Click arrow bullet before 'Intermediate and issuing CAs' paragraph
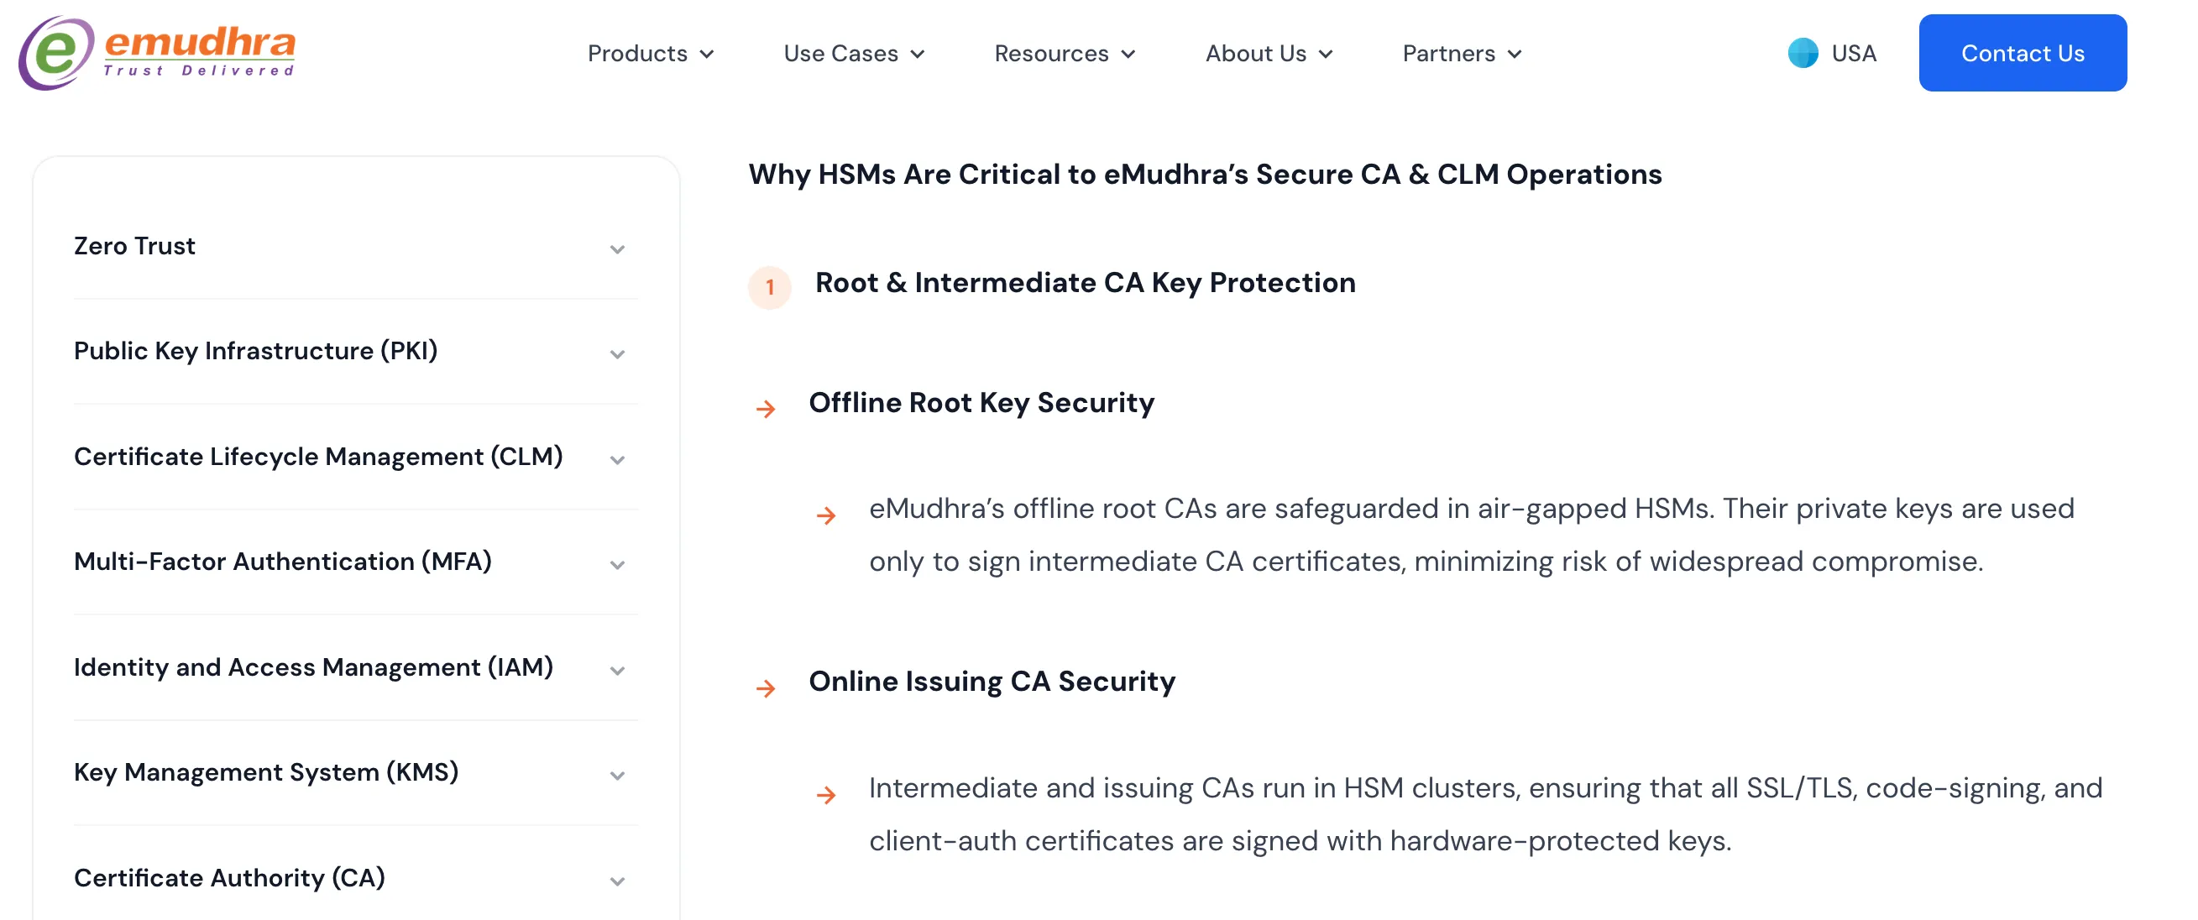The height and width of the screenshot is (920, 2198). coord(825,796)
